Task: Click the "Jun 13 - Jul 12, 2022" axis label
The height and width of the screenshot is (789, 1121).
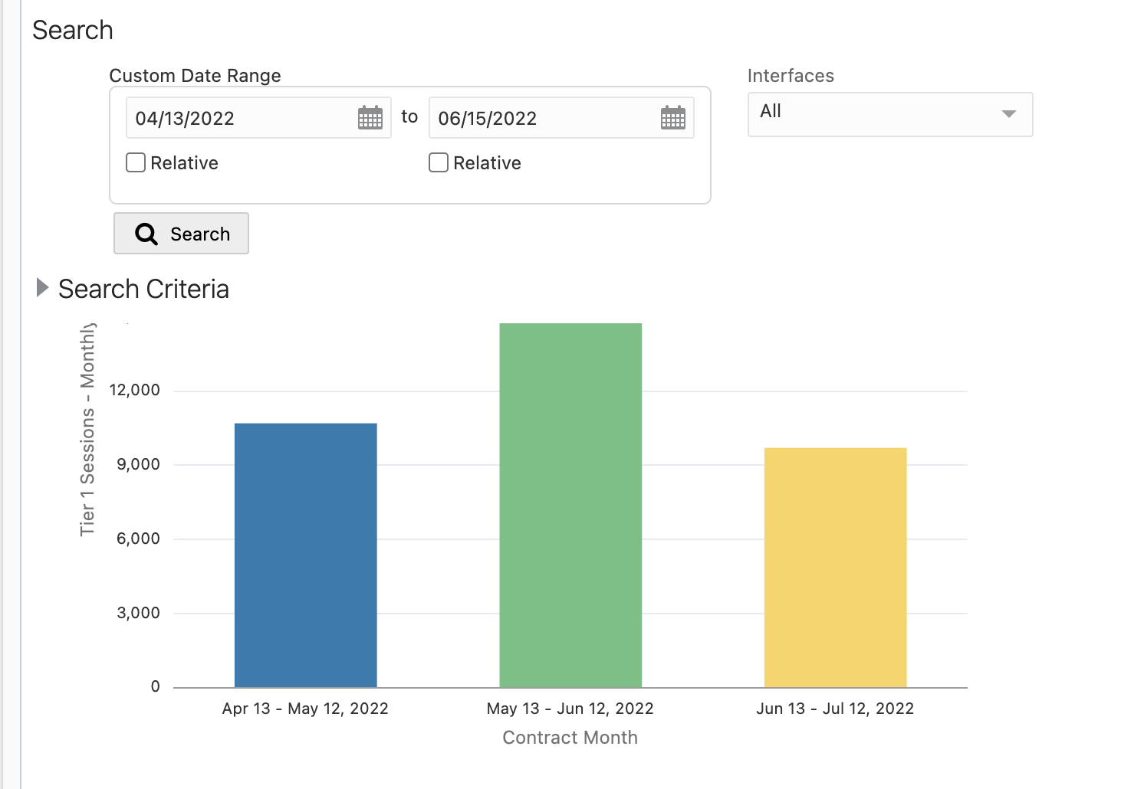Action: [x=835, y=709]
